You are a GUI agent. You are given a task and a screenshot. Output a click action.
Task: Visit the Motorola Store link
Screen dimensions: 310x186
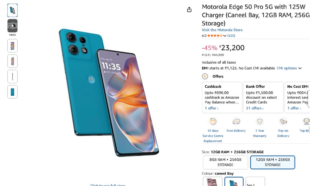tap(222, 30)
